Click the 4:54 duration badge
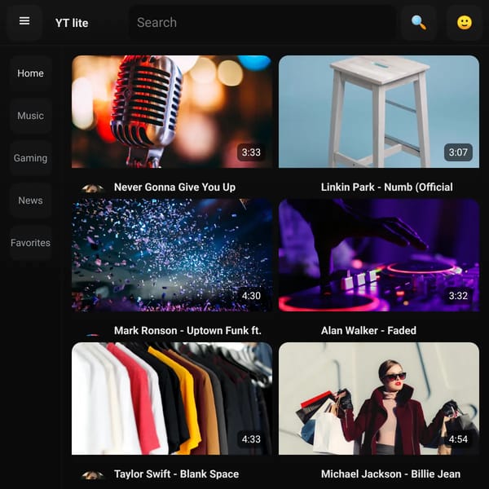The height and width of the screenshot is (489, 489). click(x=458, y=439)
